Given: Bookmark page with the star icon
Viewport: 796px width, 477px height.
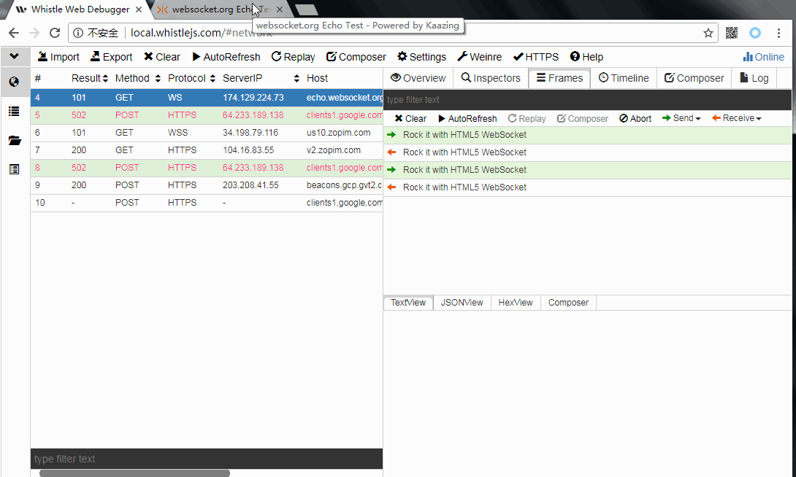Looking at the screenshot, I should [x=708, y=33].
